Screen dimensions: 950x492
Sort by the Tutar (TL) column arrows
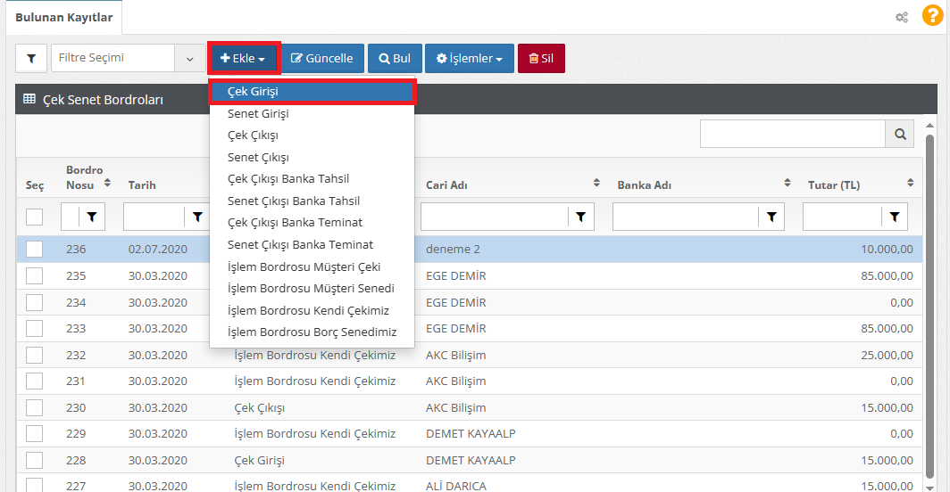pyautogui.click(x=910, y=184)
